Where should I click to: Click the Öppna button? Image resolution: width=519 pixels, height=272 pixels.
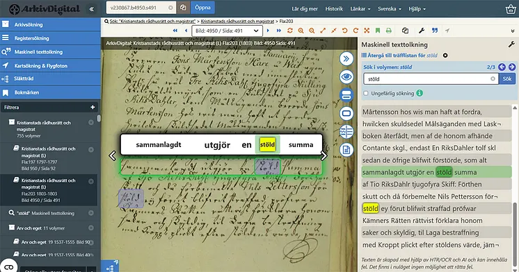(x=202, y=8)
